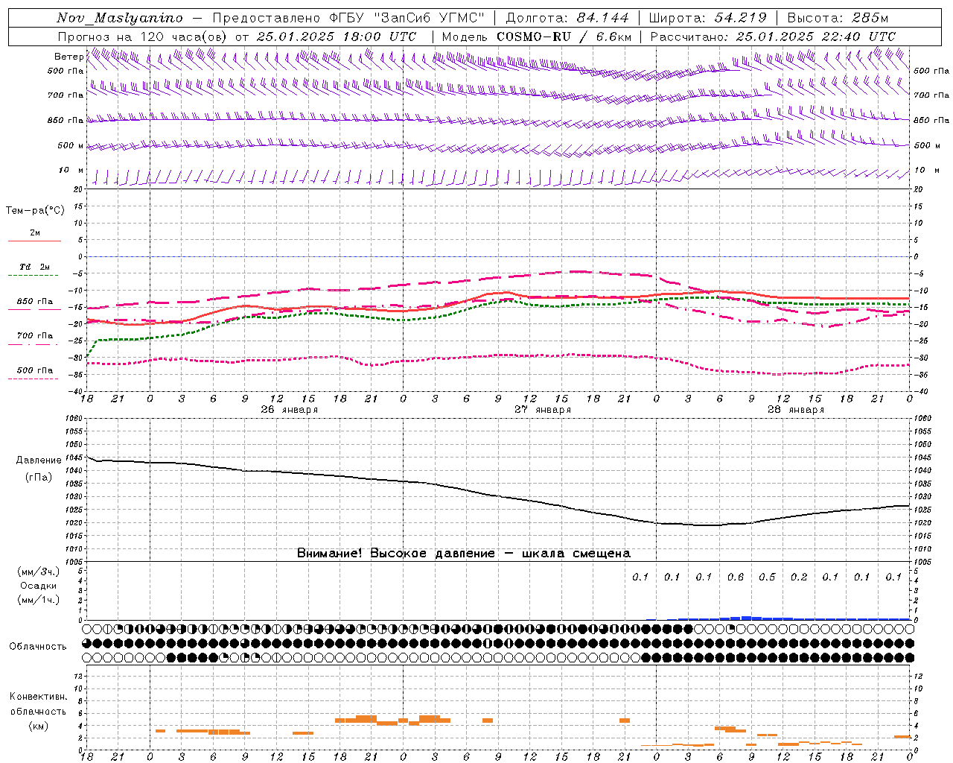The width and height of the screenshot is (953, 763).
Task: Select the text ФГБУ "ЗапСиб УГМС"
Action: [407, 18]
